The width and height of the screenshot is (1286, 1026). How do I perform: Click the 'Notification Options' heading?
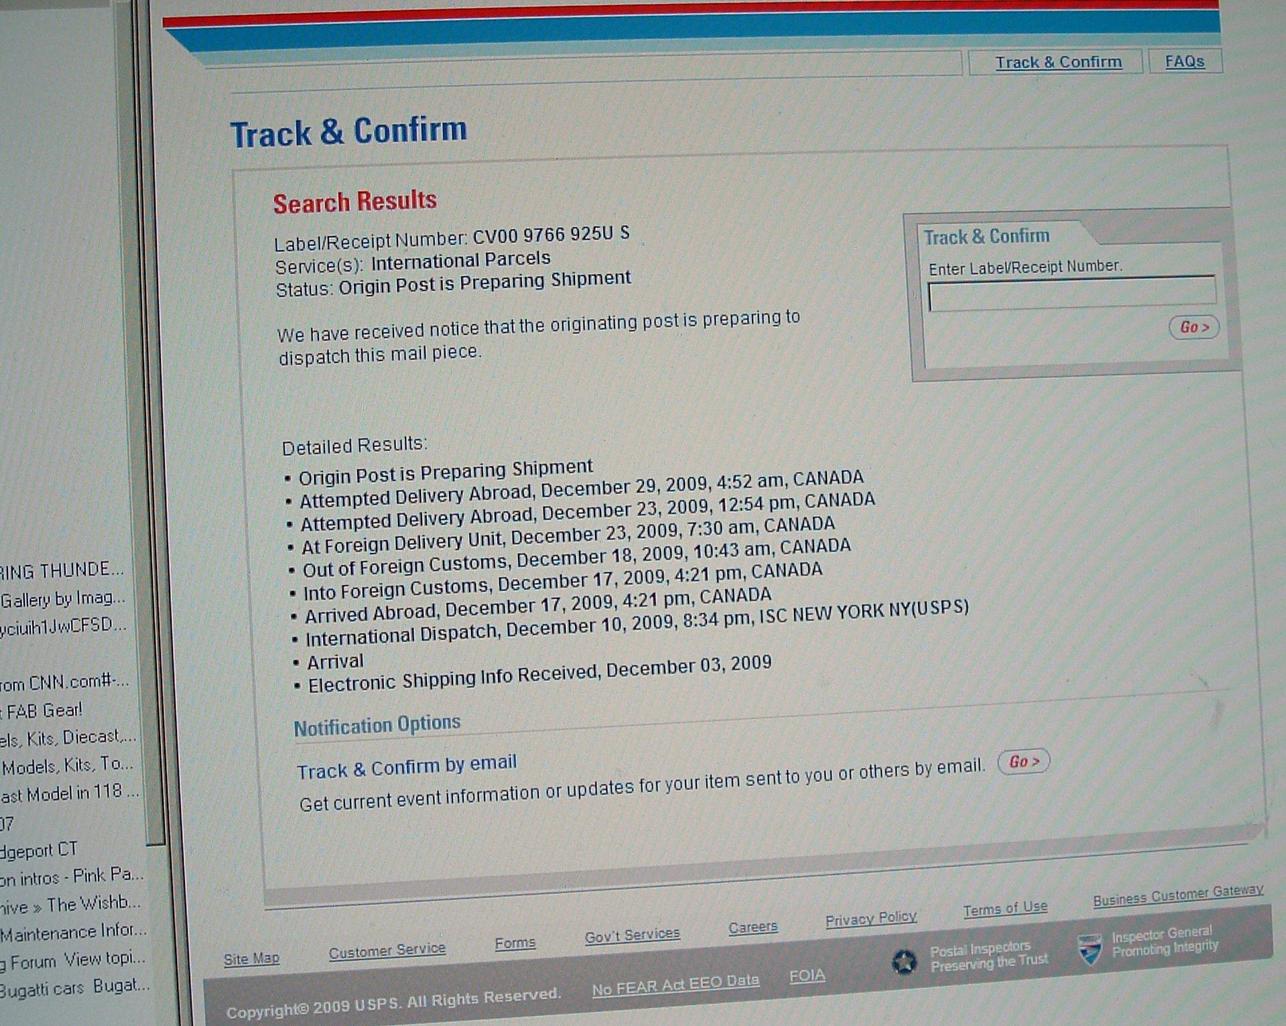(x=377, y=725)
